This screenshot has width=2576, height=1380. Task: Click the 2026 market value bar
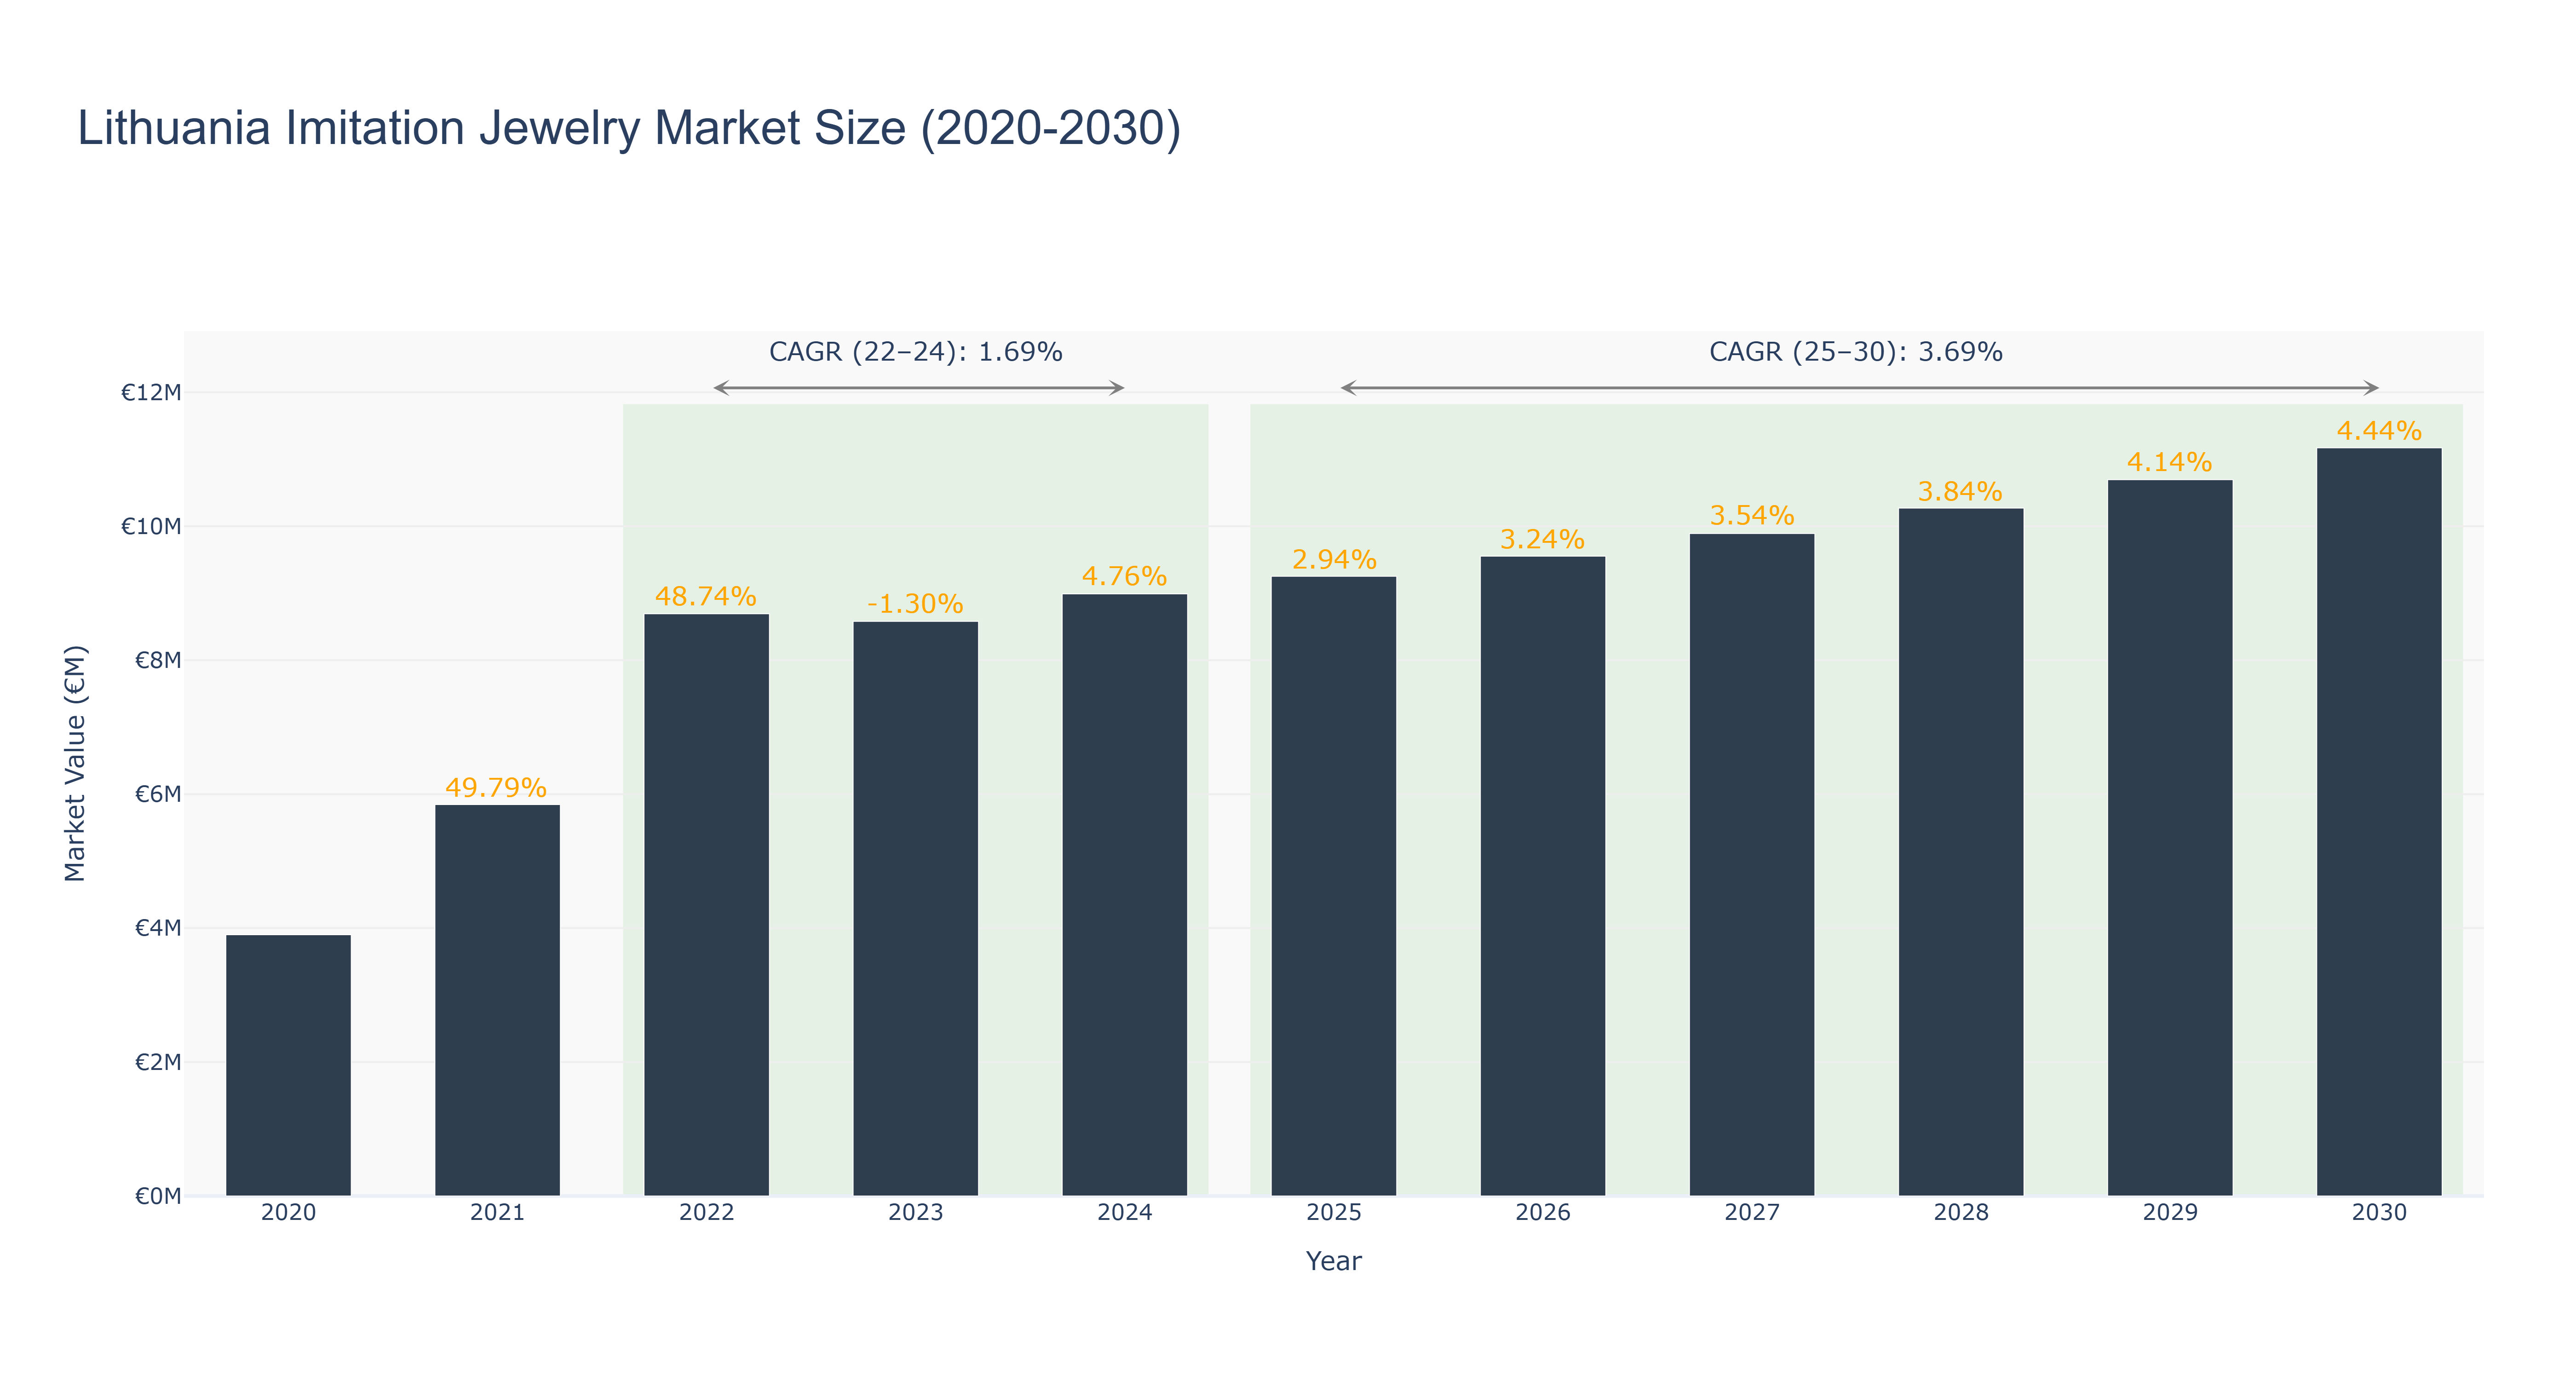(1542, 876)
